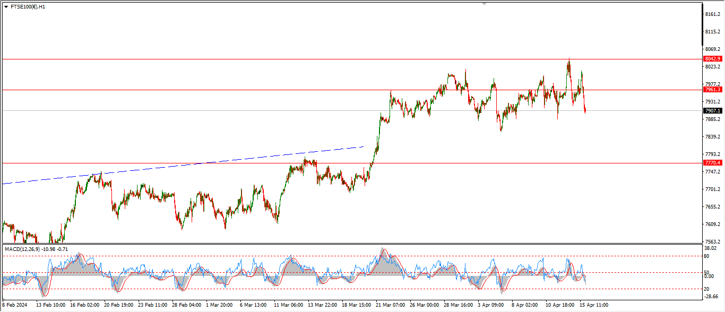Click the 1 Mar 20:00 time axis label

point(219,305)
